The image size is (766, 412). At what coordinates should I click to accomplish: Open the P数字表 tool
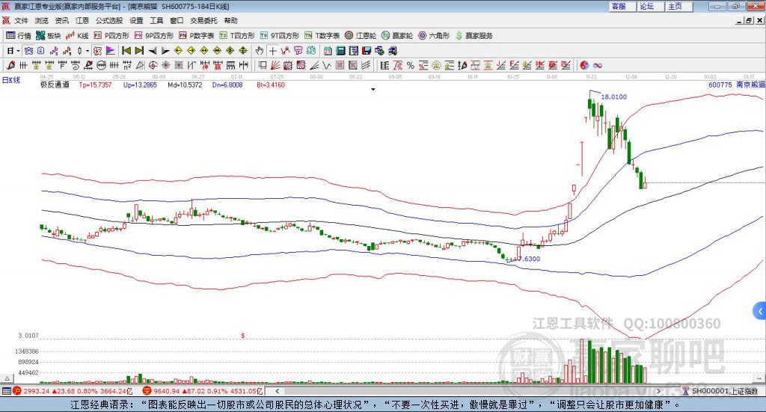click(197, 36)
